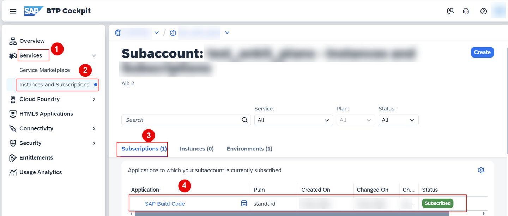
Task: Click the Plan column header
Action: (259, 190)
